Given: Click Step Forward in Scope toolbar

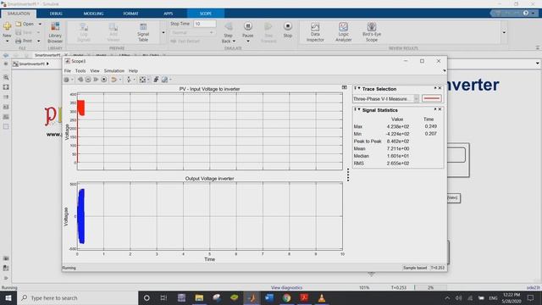Looking at the screenshot, I should (x=96, y=80).
